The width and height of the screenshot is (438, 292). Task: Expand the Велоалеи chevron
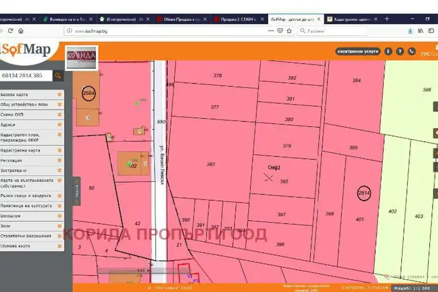pyautogui.click(x=60, y=216)
